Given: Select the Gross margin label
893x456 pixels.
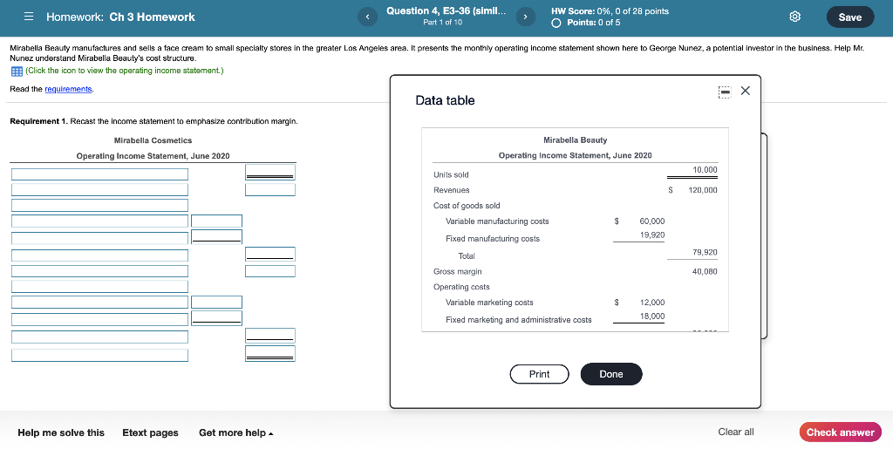Looking at the screenshot, I should click(x=457, y=271).
